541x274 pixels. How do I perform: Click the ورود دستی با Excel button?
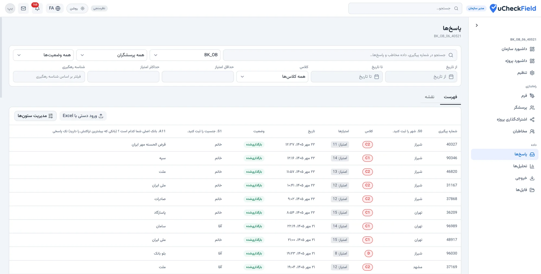click(x=83, y=116)
